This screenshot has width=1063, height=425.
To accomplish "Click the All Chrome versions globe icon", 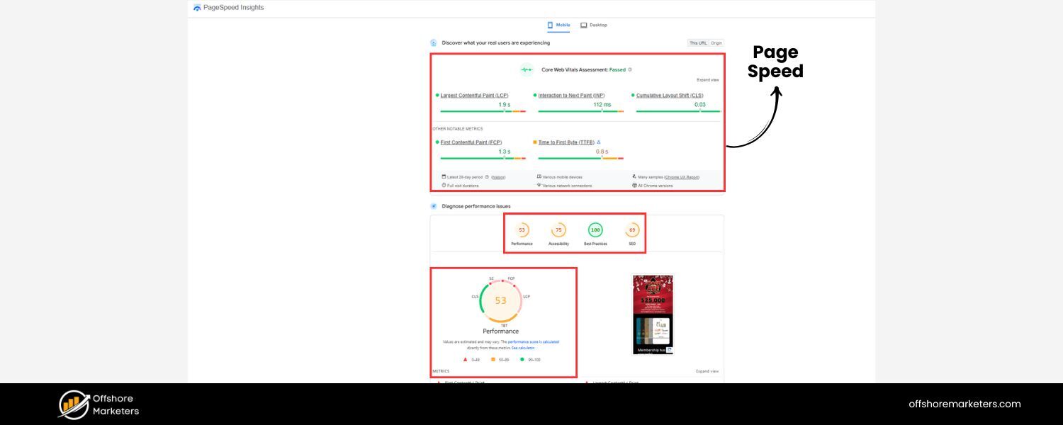I will pyautogui.click(x=634, y=186).
